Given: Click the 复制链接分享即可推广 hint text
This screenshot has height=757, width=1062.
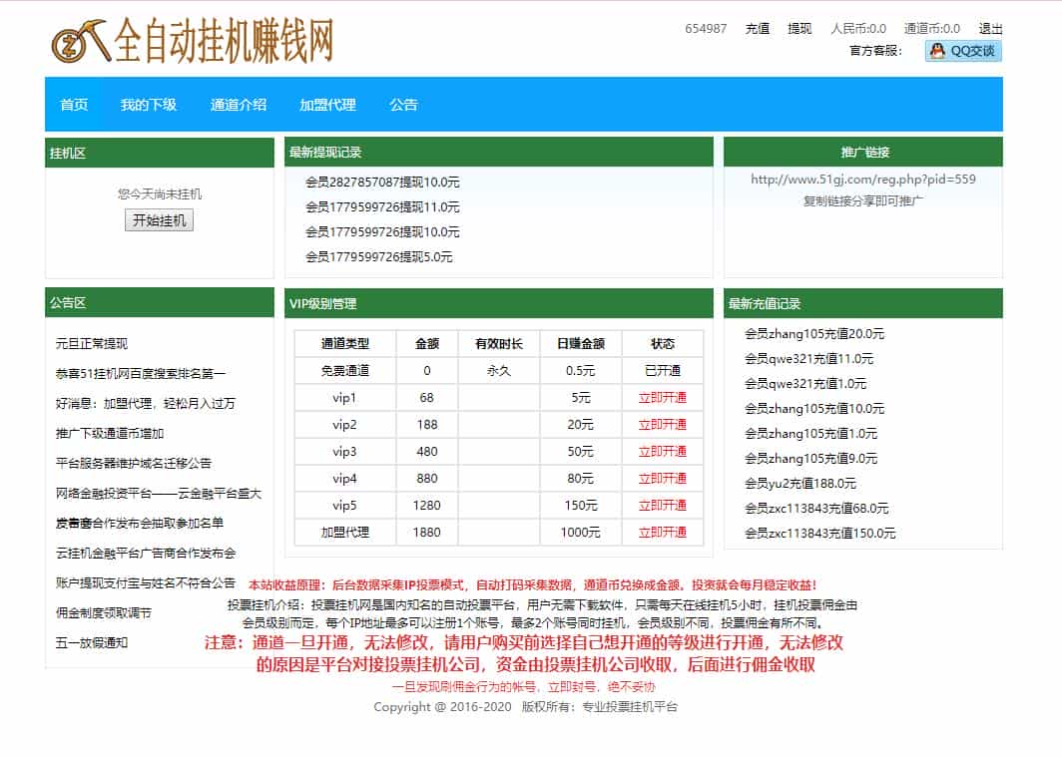Looking at the screenshot, I should point(862,200).
